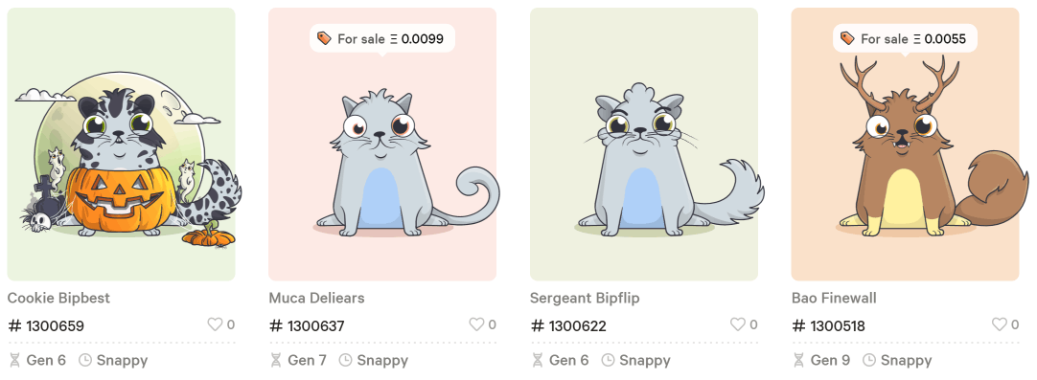Click the Bao Finewall name link
The height and width of the screenshot is (380, 1037).
(834, 298)
